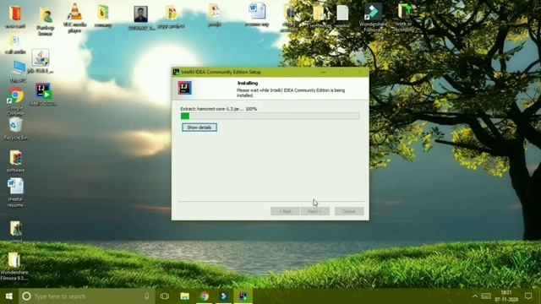
Task: Select the blank file icon on top row
Action: pyautogui.click(x=342, y=16)
